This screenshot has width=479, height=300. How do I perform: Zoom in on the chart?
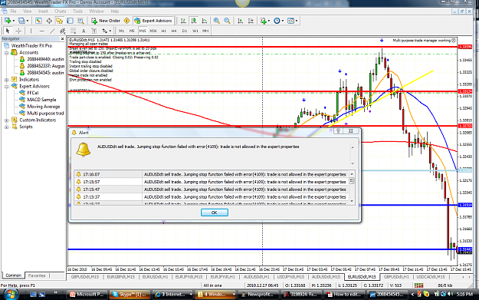click(216, 21)
